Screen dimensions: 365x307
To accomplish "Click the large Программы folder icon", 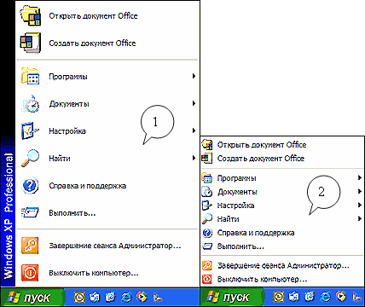I will click(30, 76).
